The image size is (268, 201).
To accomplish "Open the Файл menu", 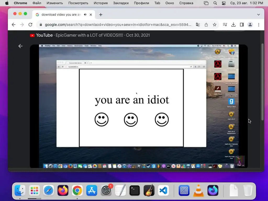I will [x=37, y=3].
